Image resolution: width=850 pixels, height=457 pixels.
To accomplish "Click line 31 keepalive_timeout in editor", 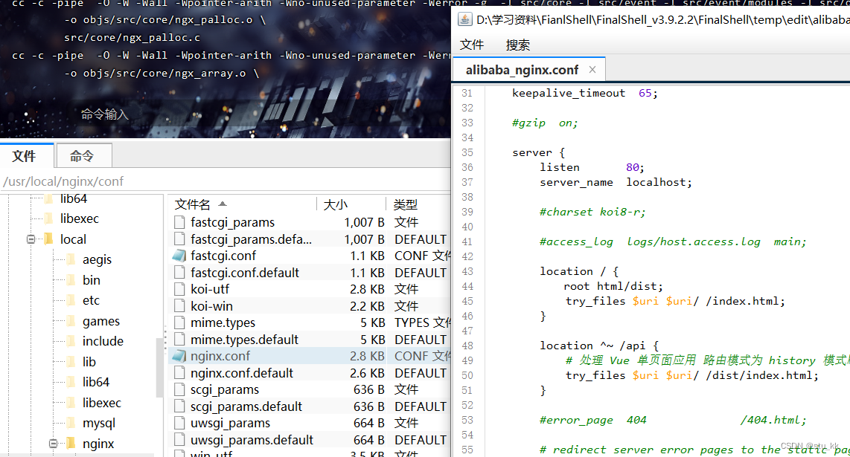I will [x=585, y=93].
